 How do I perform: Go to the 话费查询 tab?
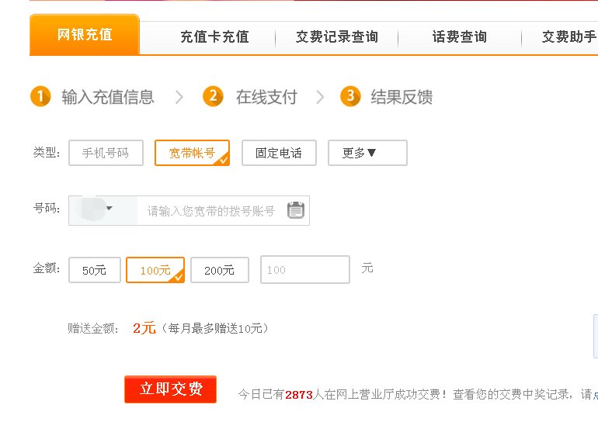tap(460, 37)
